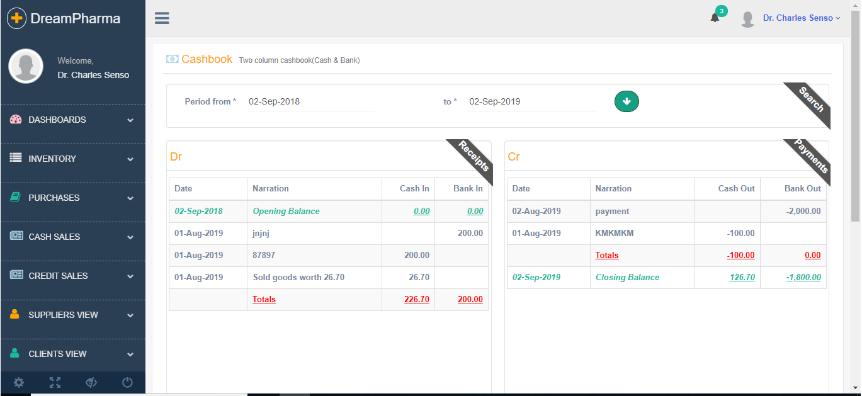The height and width of the screenshot is (396, 862).
Task: Click the power logout icon in sidebar footer
Action: click(127, 382)
